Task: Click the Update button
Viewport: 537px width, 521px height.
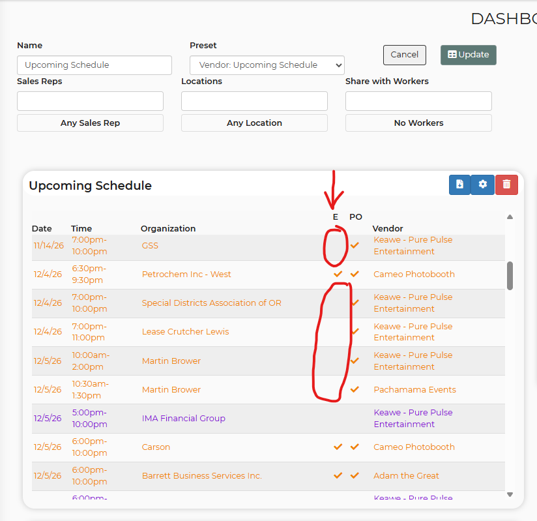Action: coord(468,55)
